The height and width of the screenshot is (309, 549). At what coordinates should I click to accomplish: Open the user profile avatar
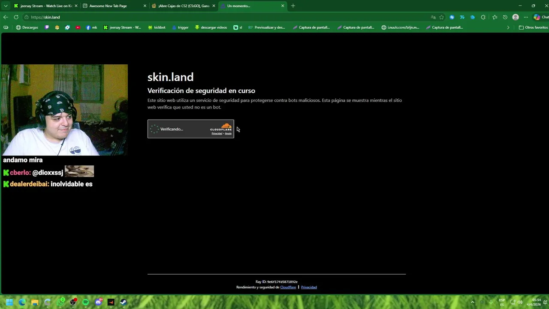516,17
